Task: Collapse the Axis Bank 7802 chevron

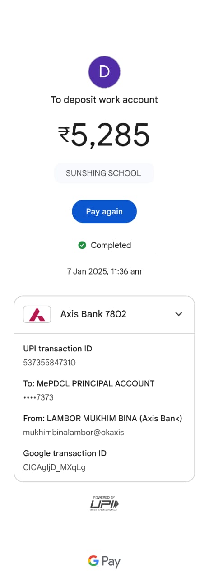Action: 179,314
